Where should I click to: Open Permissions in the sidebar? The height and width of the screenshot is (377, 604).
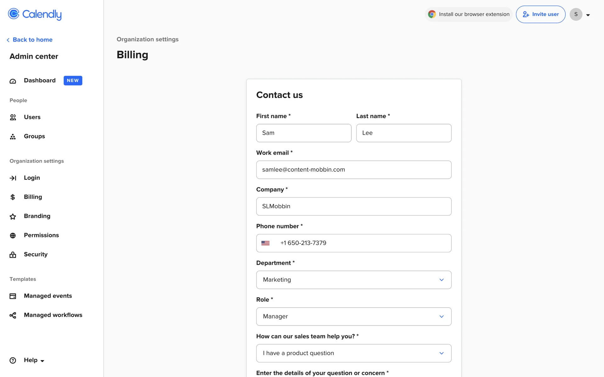[41, 235]
